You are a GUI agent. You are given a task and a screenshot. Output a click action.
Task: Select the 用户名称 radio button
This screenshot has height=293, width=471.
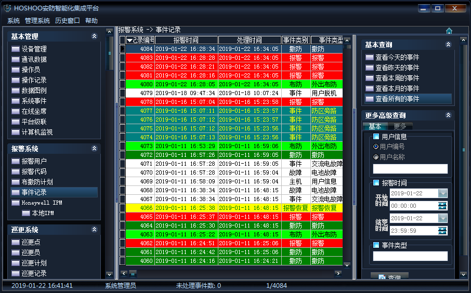[376, 157]
